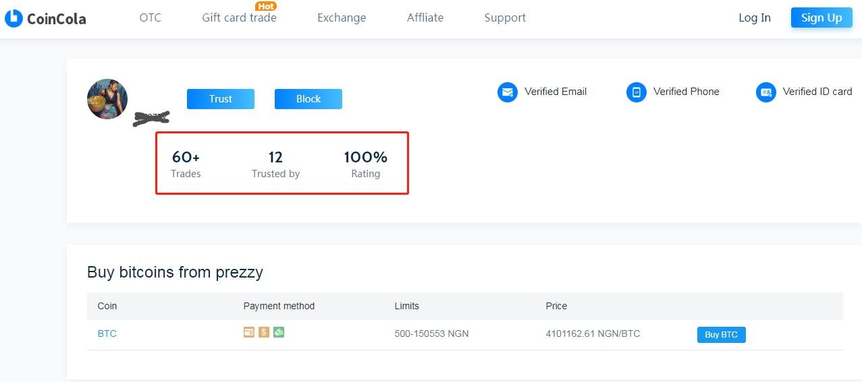This screenshot has width=862, height=382.
Task: Click the price 4101162.61 NGN/BTC
Action: [x=593, y=333]
